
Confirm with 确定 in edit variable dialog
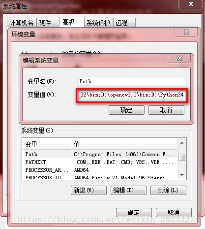126,110
